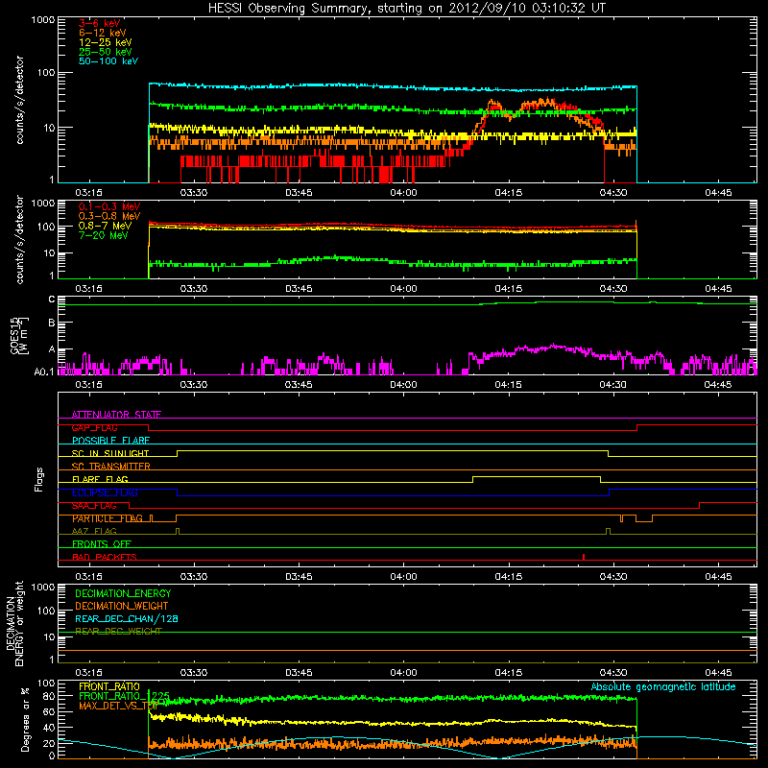Viewport: 768px width, 768px height.
Task: Click the GOES15 W m-2 axis label
Action: point(18,335)
